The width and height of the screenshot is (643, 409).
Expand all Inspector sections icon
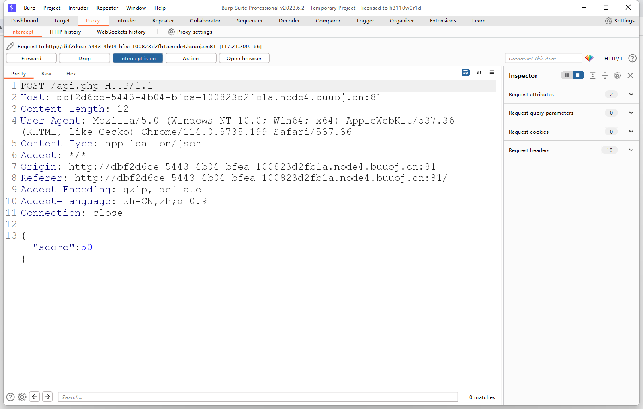tap(592, 75)
